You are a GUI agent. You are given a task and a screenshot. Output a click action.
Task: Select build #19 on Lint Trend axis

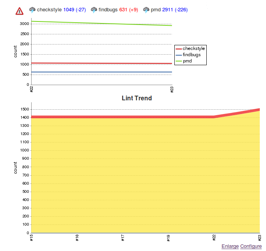pyautogui.click(x=168, y=238)
